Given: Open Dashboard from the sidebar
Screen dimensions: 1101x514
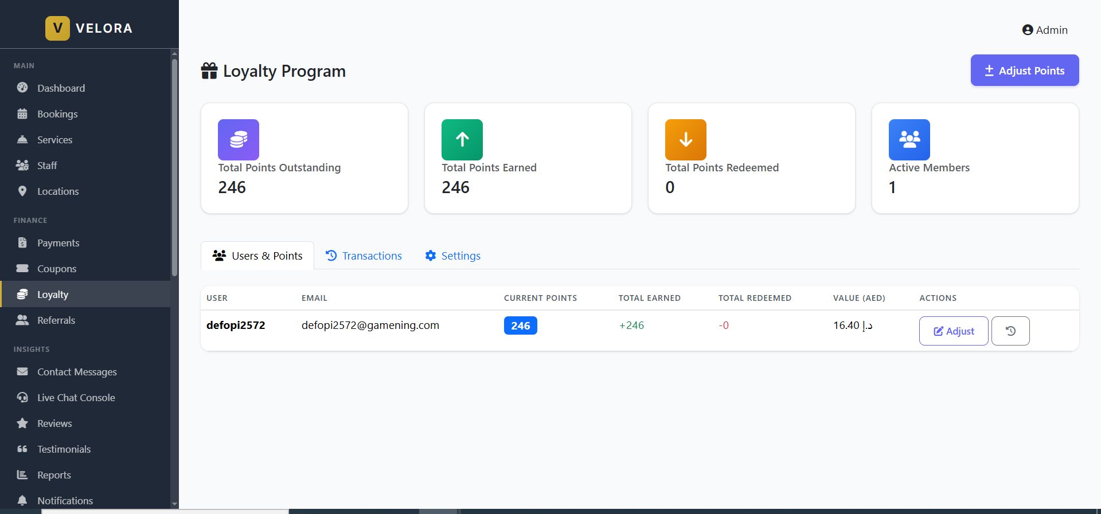Looking at the screenshot, I should pyautogui.click(x=61, y=88).
